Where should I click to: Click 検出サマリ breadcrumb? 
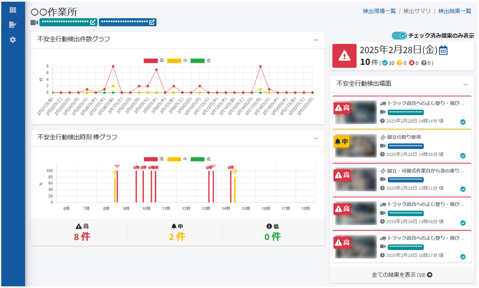(417, 11)
